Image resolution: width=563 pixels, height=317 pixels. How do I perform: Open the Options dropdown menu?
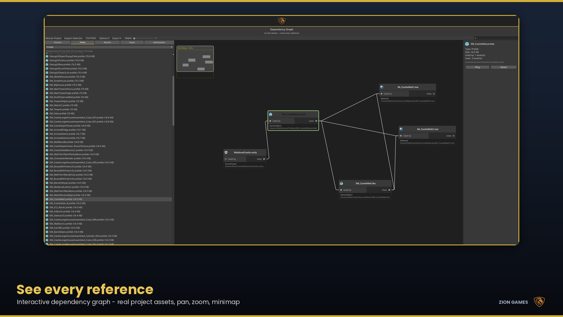click(104, 38)
